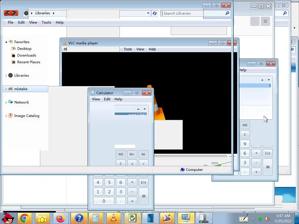Open the VLC View menu
The width and height of the screenshot is (299, 224).
pyautogui.click(x=140, y=49)
